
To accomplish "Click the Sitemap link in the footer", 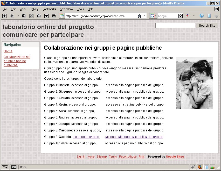I will coord(102,157).
